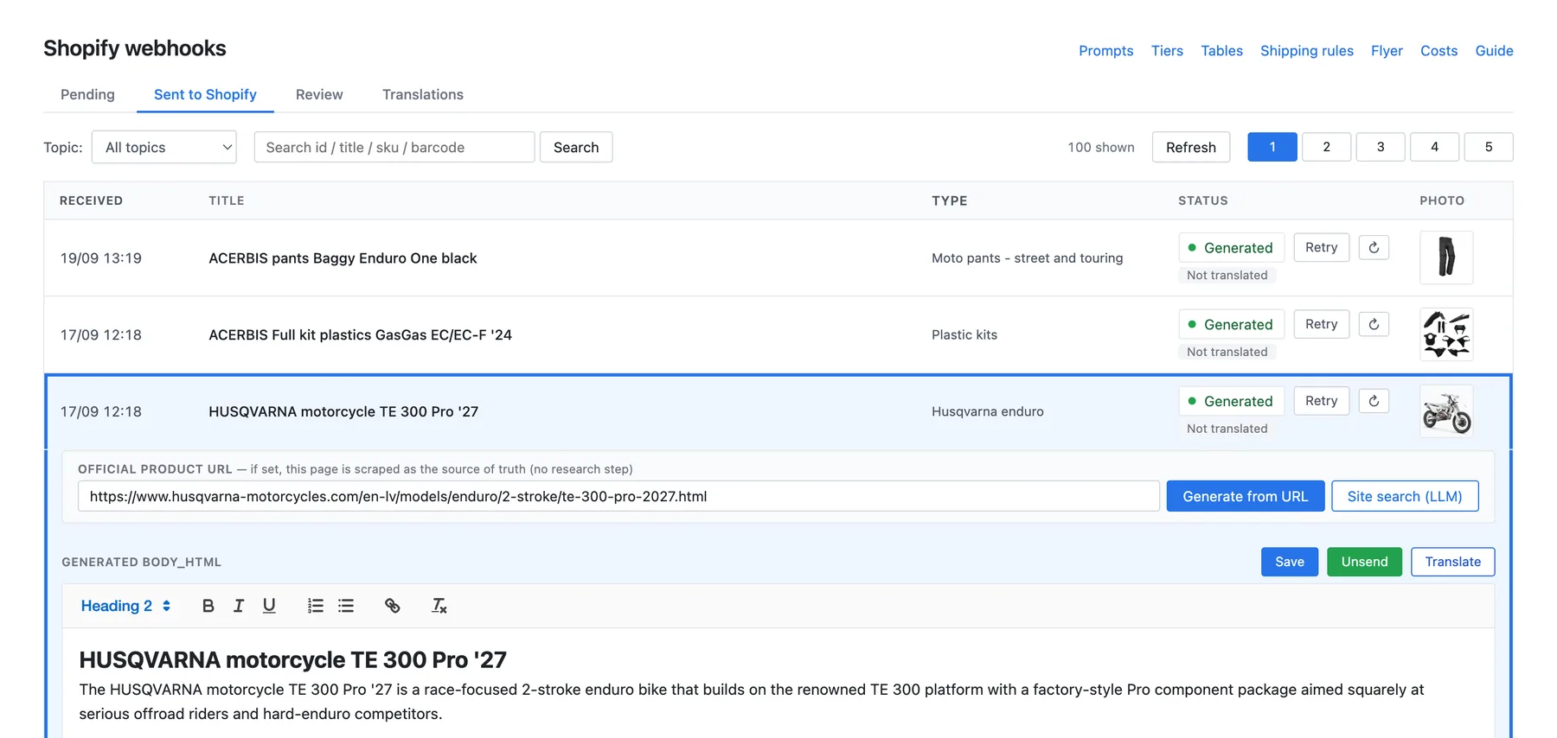Regenerate icon for HUSQVARNA TE 300 Pro row

click(x=1374, y=401)
